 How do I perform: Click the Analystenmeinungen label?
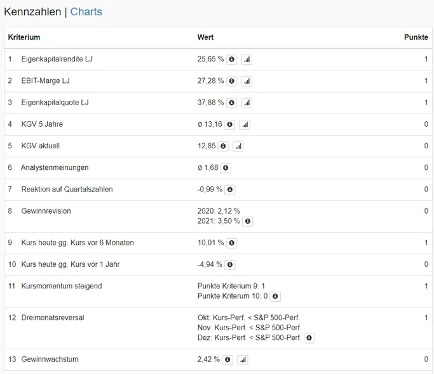pyautogui.click(x=55, y=167)
